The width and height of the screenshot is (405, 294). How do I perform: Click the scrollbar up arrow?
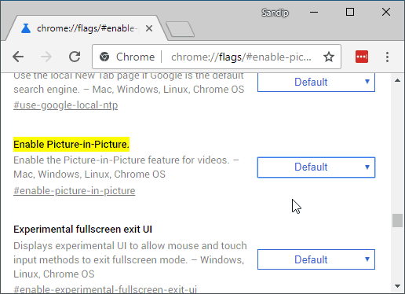(x=397, y=80)
